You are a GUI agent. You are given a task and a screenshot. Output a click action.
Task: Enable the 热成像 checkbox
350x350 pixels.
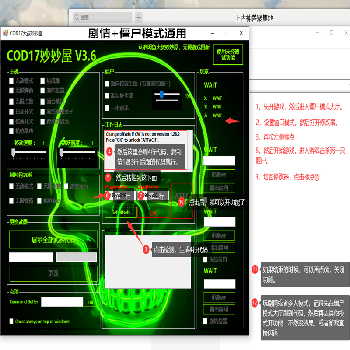pos(42,80)
